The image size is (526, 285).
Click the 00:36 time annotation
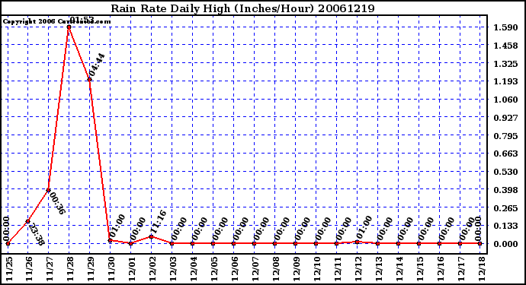point(57,203)
